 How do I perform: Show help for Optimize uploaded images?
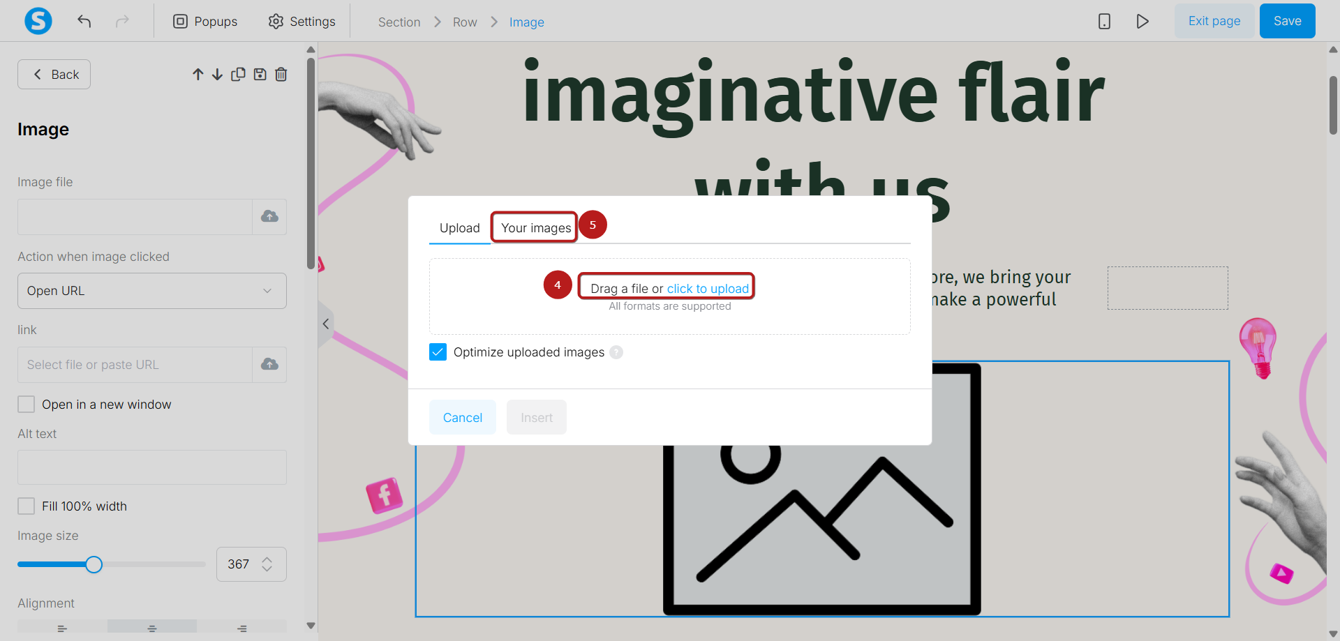click(616, 352)
